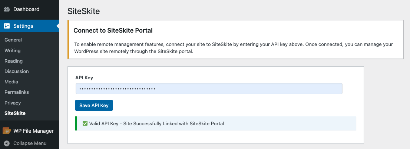Open the Dashboard menu label

[x=26, y=9]
